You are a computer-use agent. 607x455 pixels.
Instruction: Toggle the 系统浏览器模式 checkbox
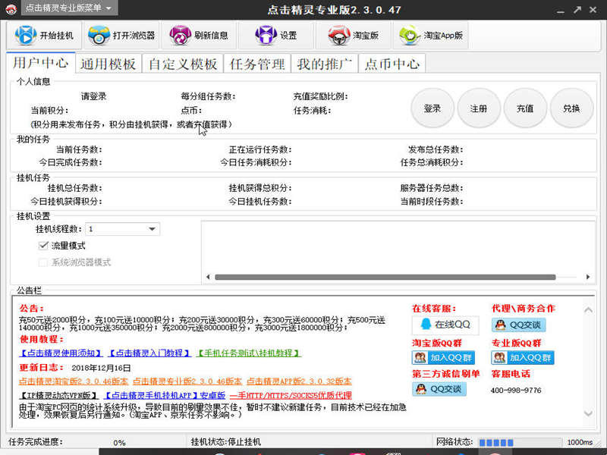44,262
